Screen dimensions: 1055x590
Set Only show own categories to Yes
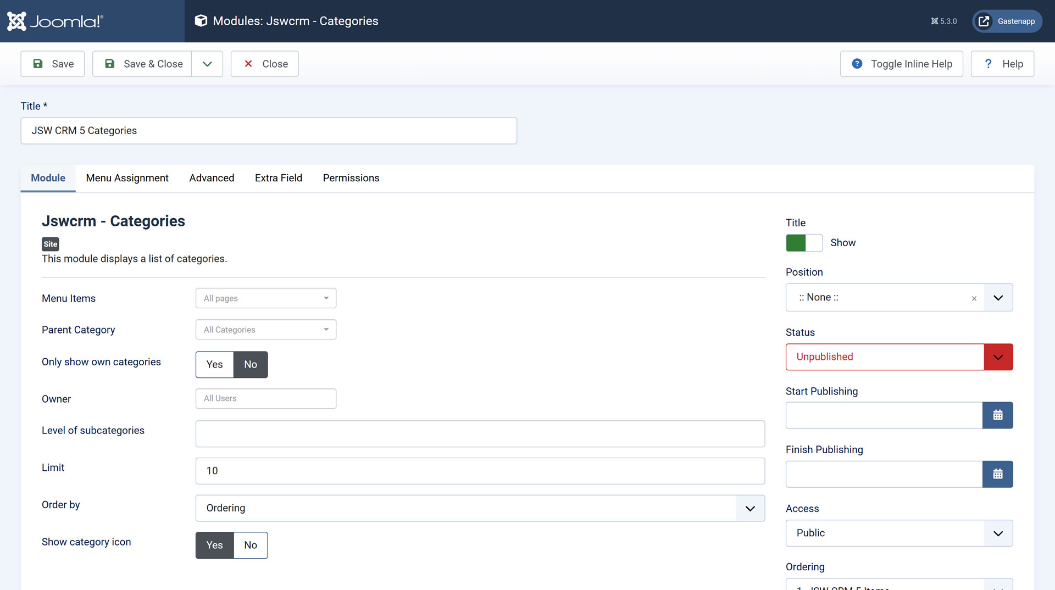214,365
